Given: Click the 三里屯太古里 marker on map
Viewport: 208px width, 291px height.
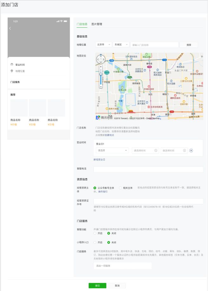Looking at the screenshot, I should tap(186, 78).
